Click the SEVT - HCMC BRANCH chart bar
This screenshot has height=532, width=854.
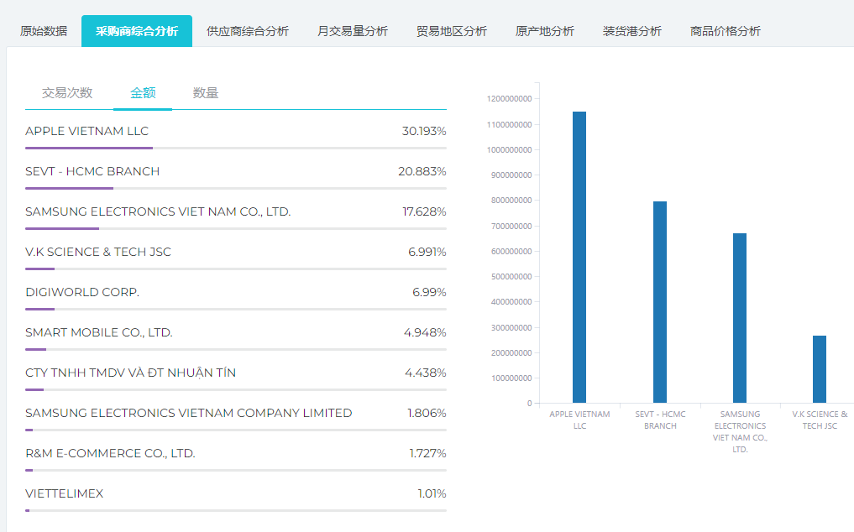coord(660,302)
